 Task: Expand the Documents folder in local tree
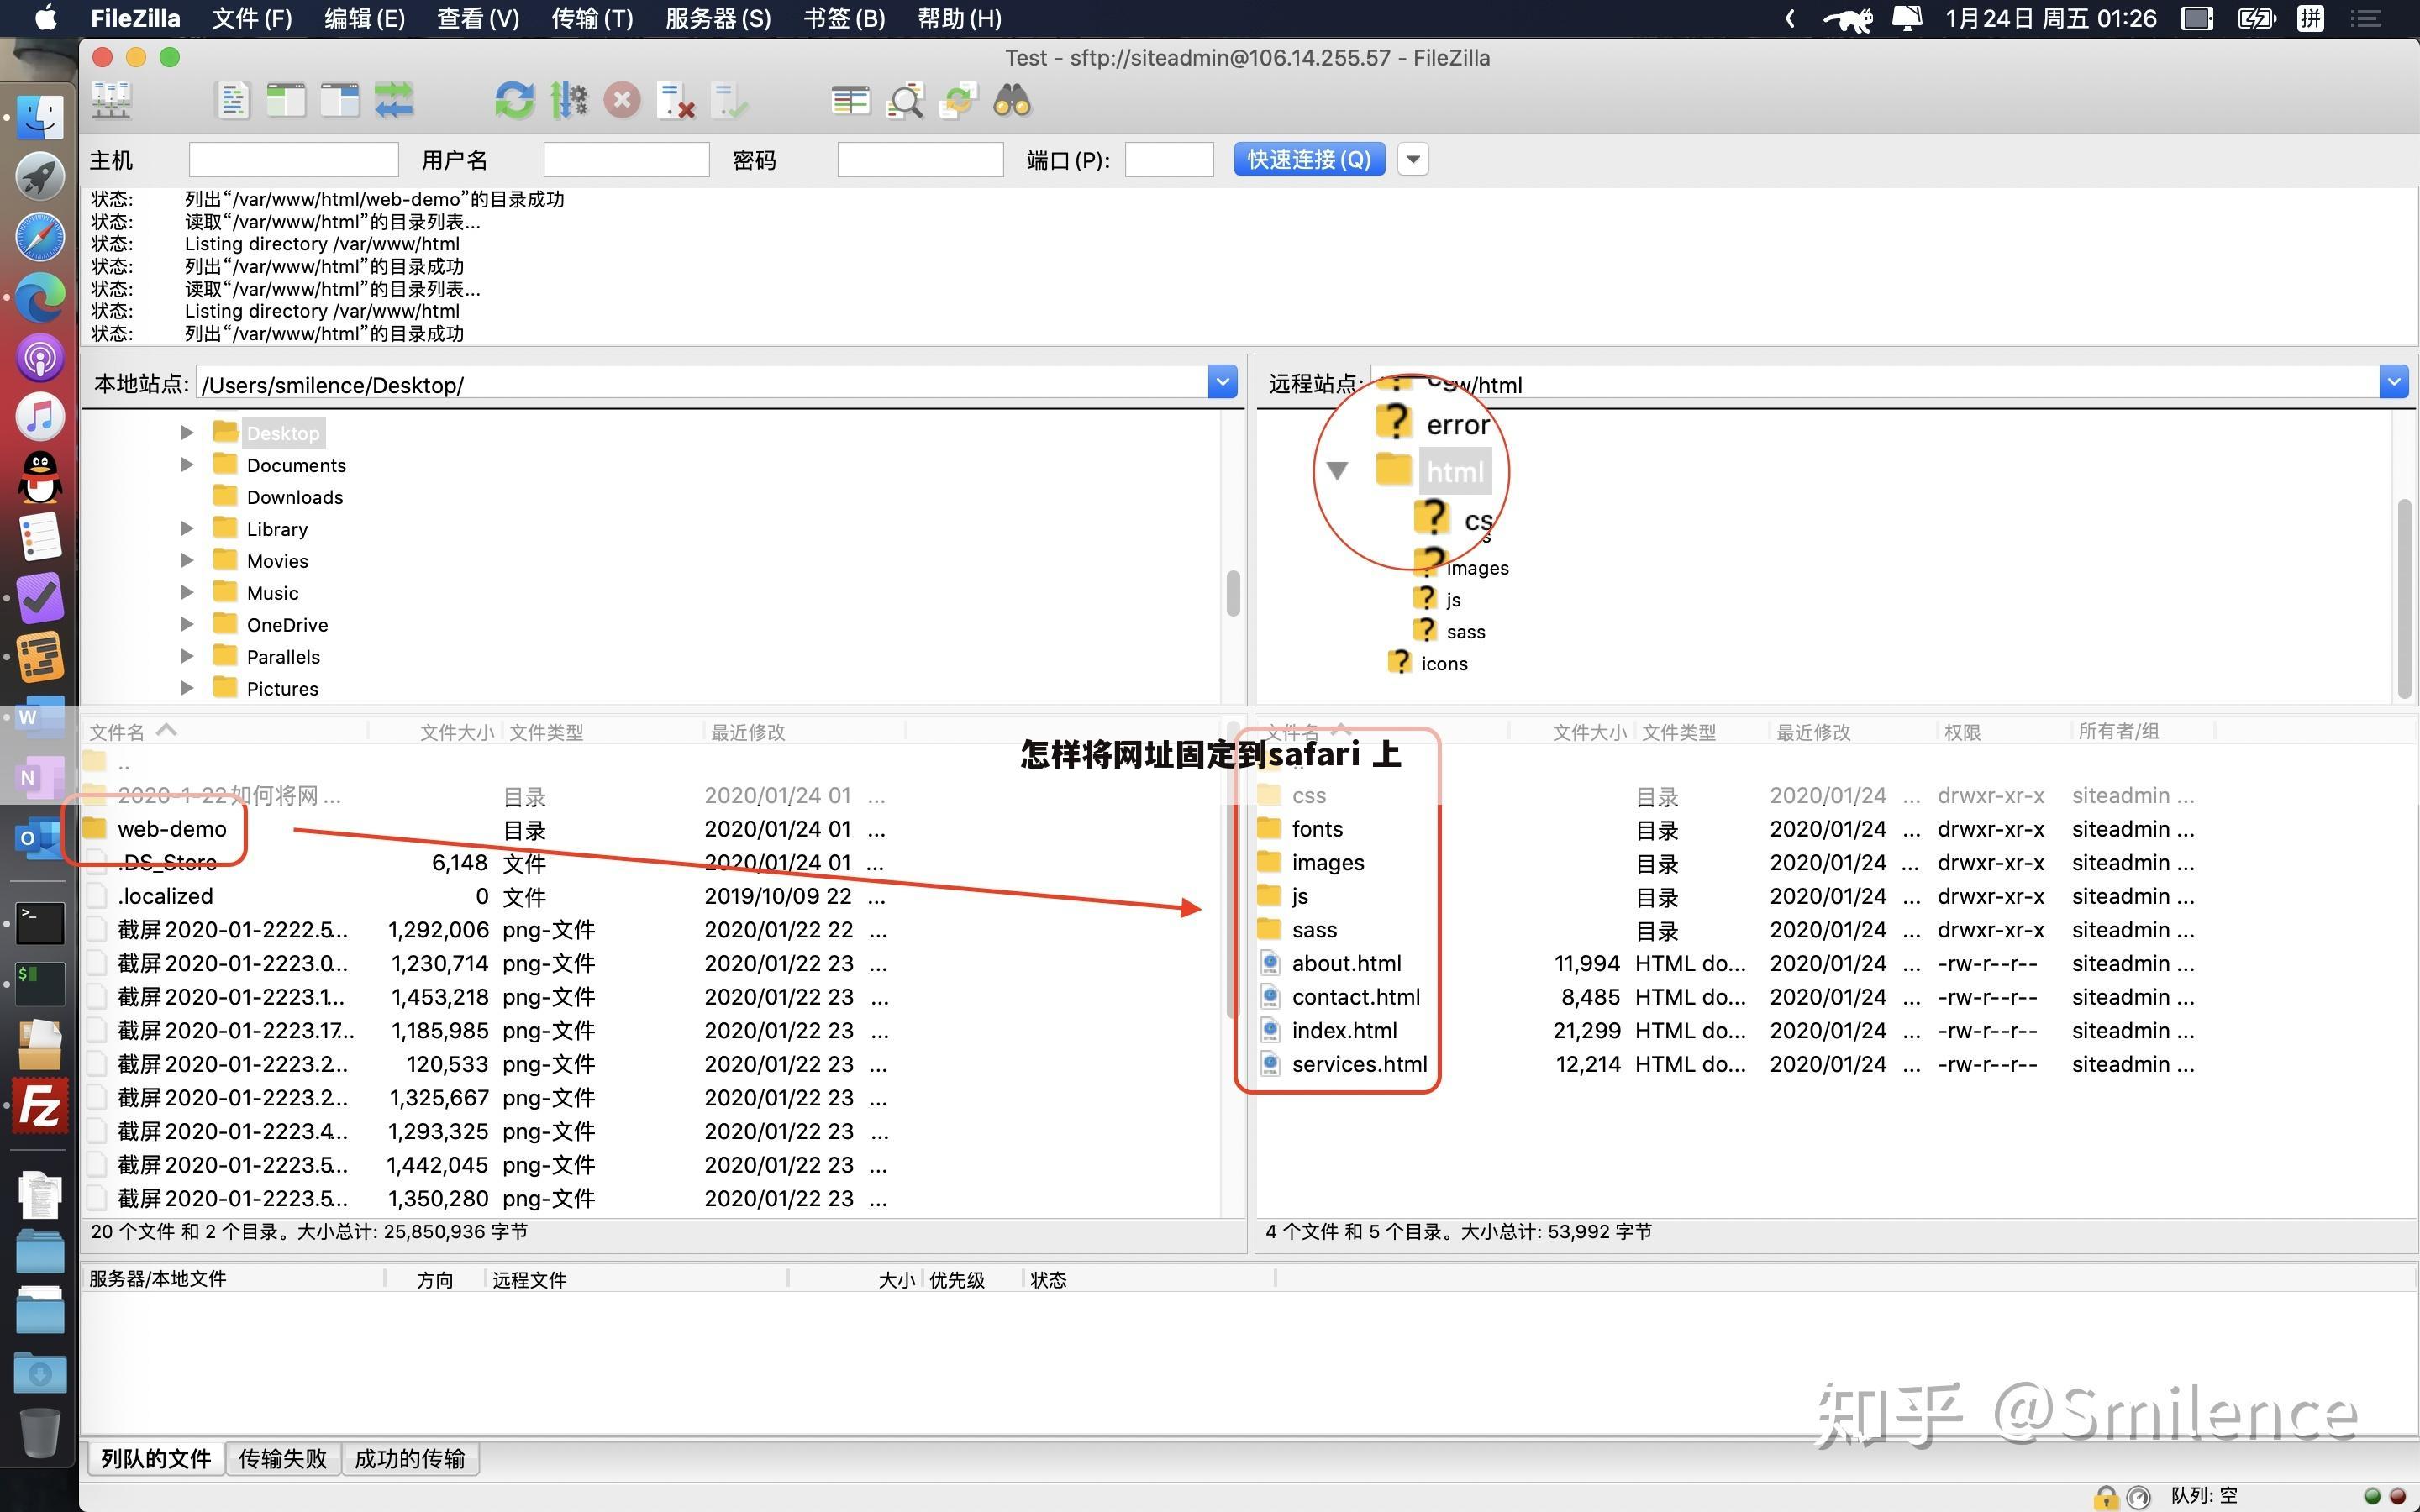pyautogui.click(x=187, y=465)
